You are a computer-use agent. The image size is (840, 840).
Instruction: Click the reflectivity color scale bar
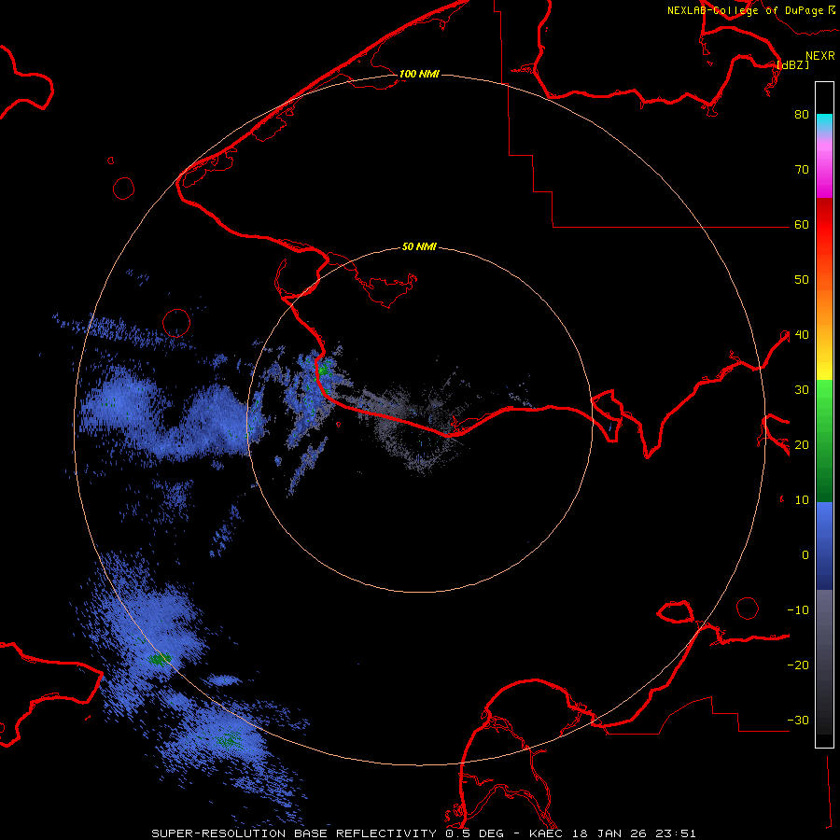pos(824,414)
